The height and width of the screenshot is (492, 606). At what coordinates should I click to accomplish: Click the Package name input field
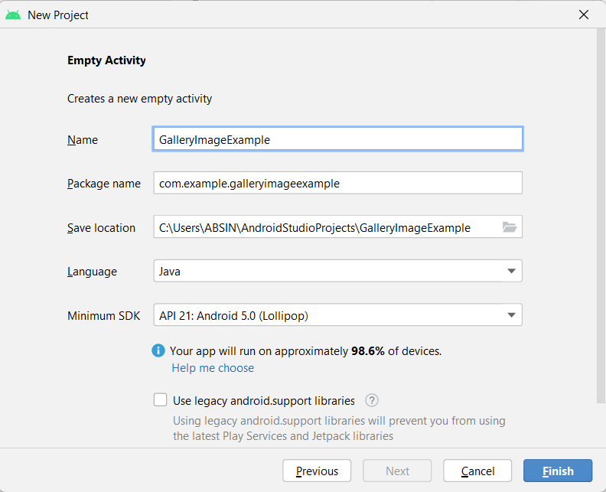coord(337,184)
